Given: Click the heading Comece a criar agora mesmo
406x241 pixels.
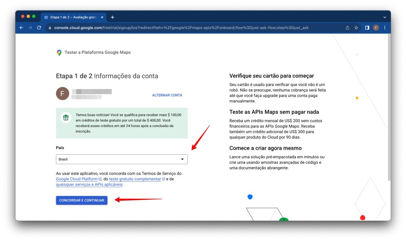Looking at the screenshot, I should (x=265, y=148).
